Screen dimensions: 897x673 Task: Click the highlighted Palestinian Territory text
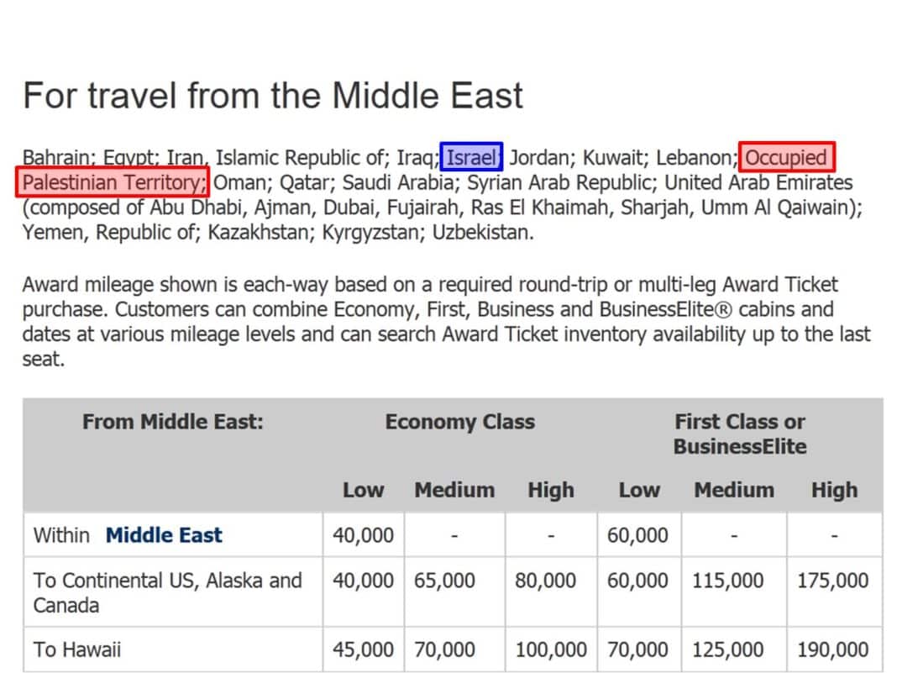[x=113, y=182]
